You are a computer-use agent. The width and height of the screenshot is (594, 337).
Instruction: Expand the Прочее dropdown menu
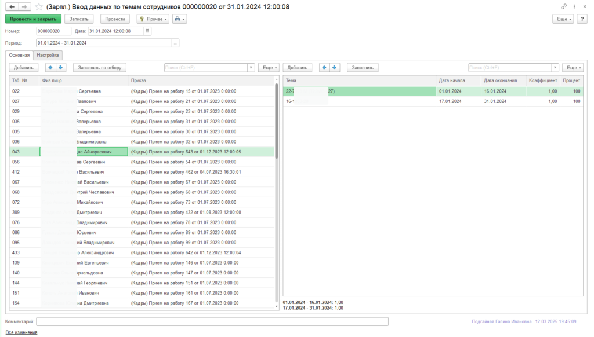(x=153, y=19)
